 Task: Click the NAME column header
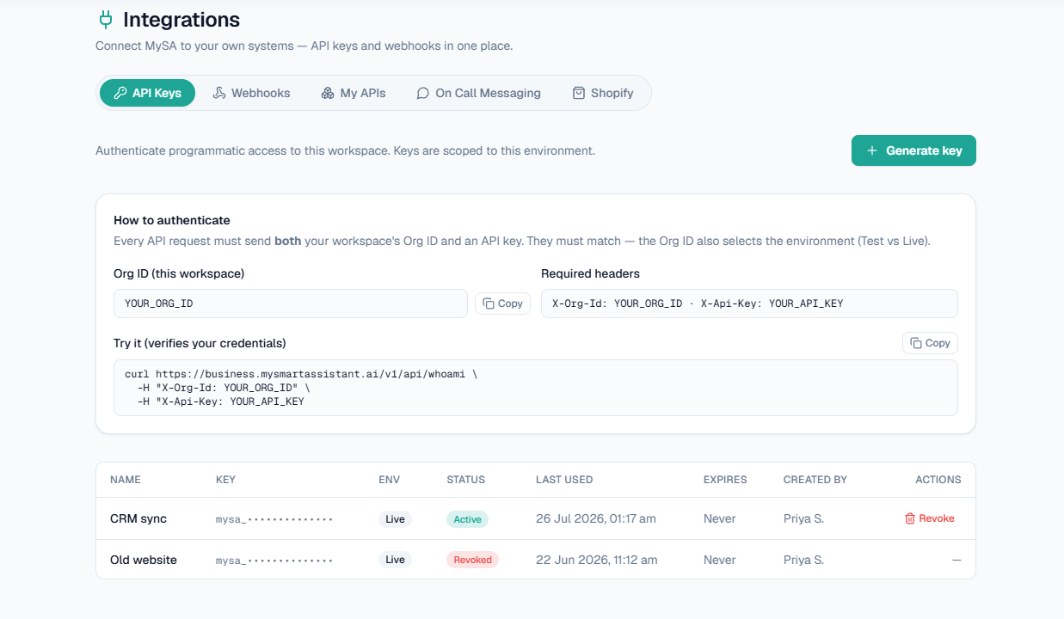pyautogui.click(x=126, y=480)
